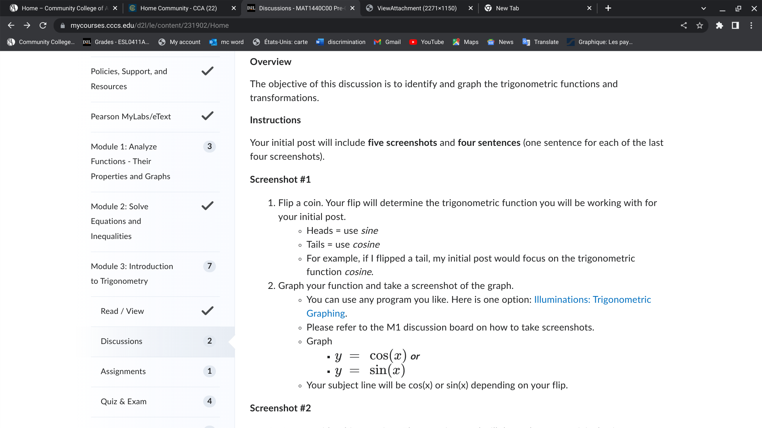This screenshot has width=762, height=428.
Task: Switch to the New Tab browser tab
Action: tap(508, 8)
